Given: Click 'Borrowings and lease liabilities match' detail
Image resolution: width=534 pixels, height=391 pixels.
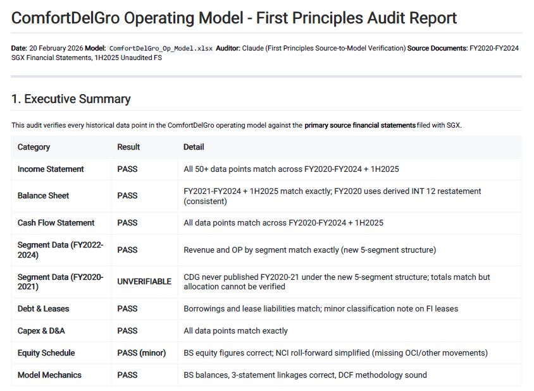Looking at the screenshot, I should point(321,309).
